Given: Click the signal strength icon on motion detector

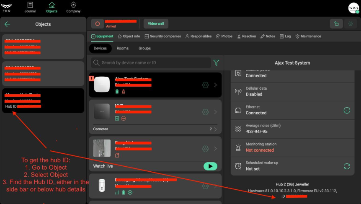Looking at the screenshot, I should (117, 193).
